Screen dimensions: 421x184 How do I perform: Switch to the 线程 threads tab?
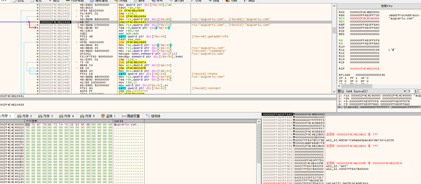pyautogui.click(x=214, y=1)
